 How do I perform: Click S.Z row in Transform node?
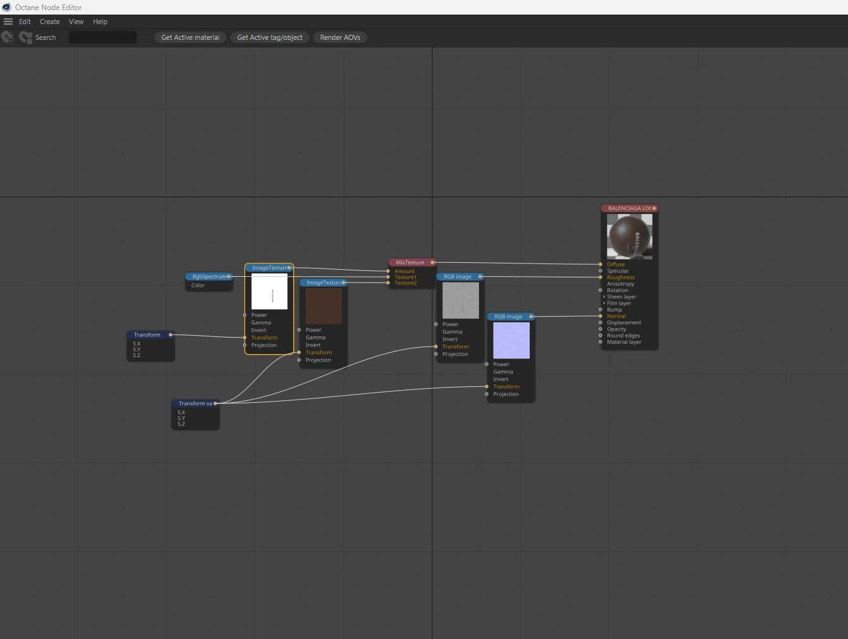click(137, 355)
